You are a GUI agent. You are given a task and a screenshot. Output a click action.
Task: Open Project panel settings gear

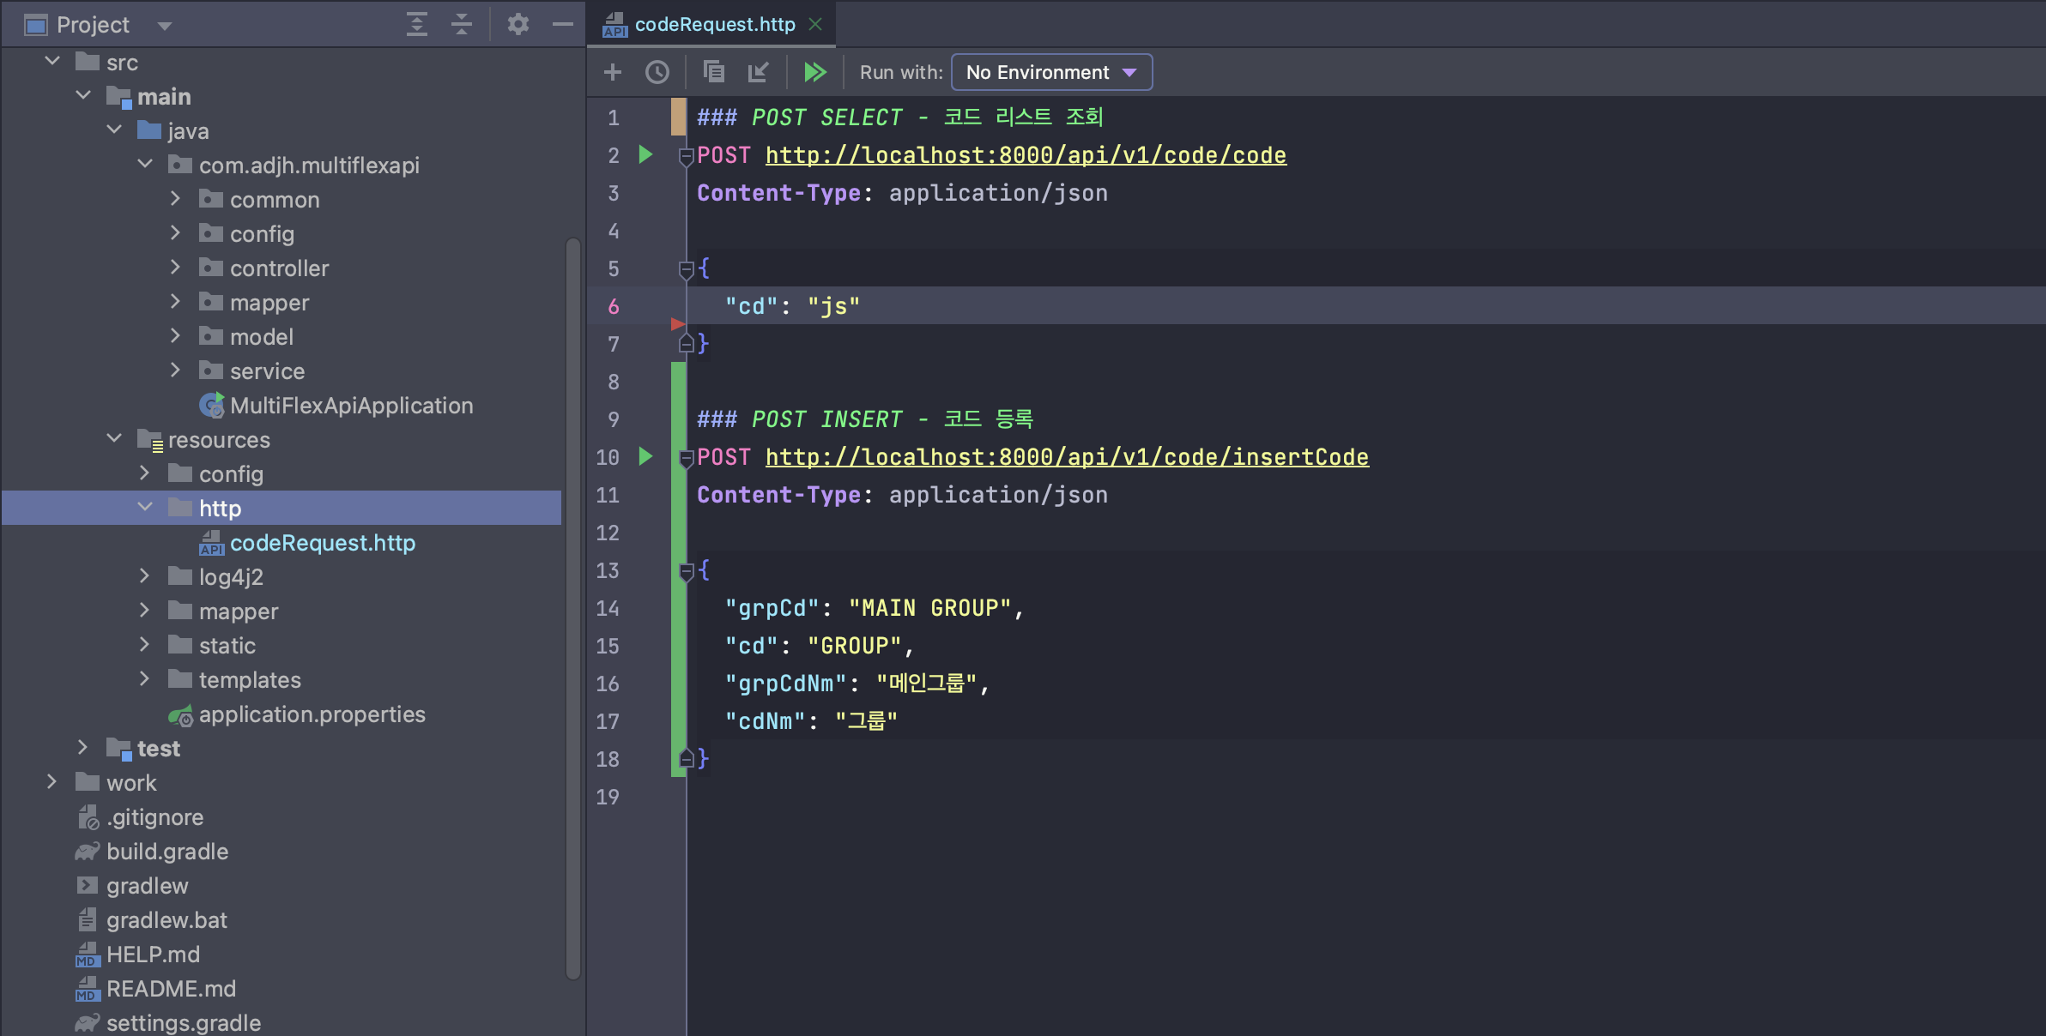518,24
